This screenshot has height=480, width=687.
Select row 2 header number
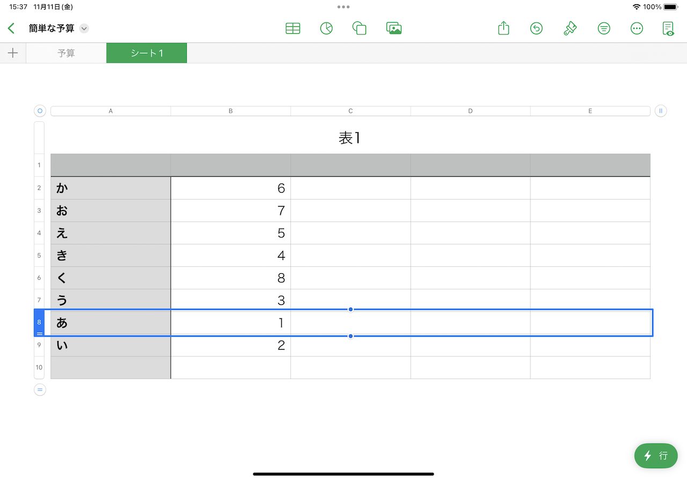(x=39, y=188)
